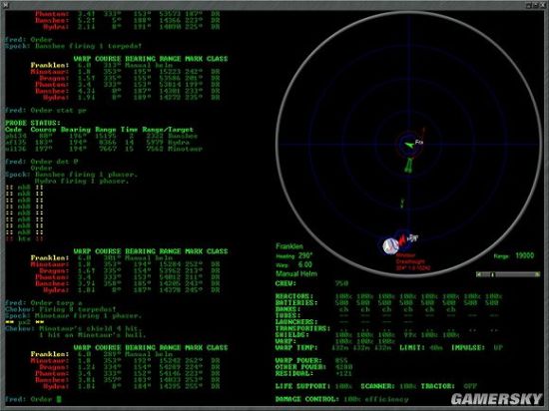Click the window menu icon in title bar
The height and width of the screenshot is (411, 549).
5,5
